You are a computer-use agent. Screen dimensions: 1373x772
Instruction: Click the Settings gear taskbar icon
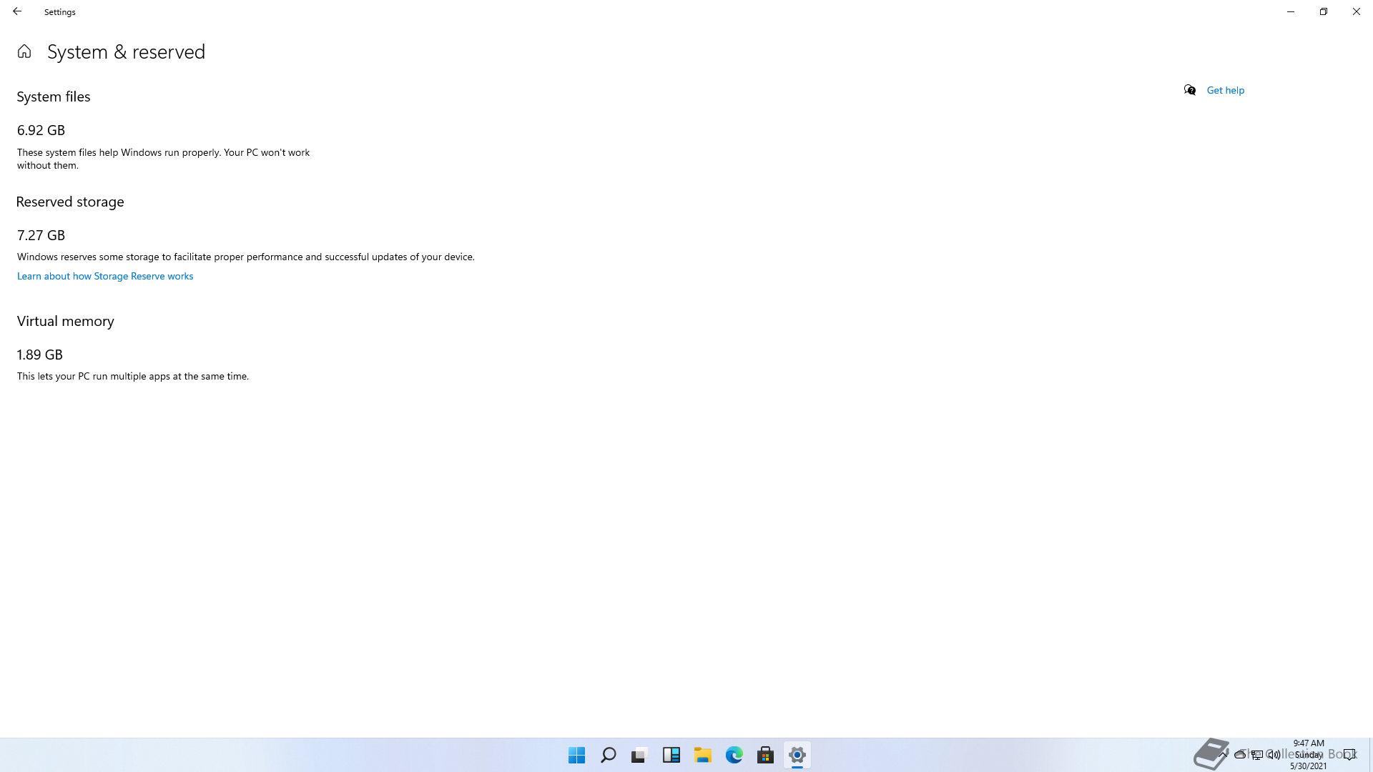tap(797, 755)
